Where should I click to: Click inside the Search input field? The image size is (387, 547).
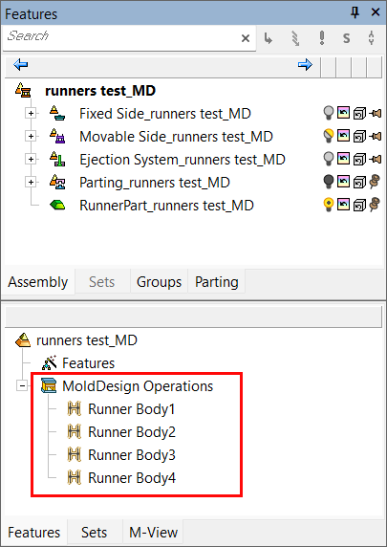click(x=122, y=37)
